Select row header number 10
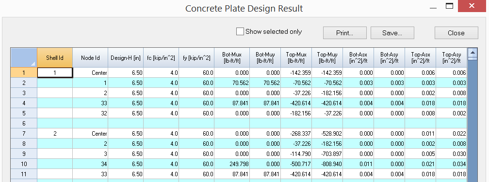The height and width of the screenshot is (182, 489). 24,164
